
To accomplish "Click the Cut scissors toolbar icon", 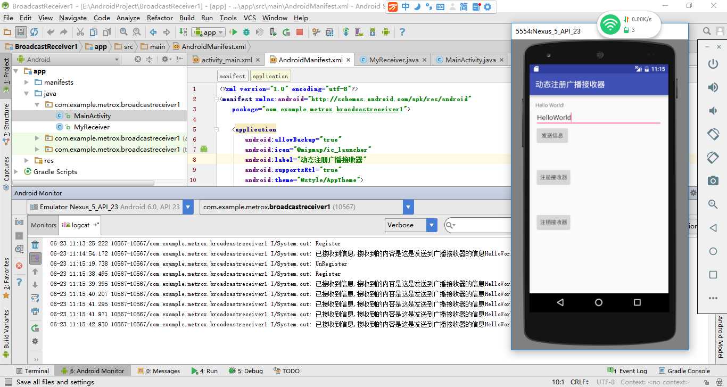I will coord(81,32).
